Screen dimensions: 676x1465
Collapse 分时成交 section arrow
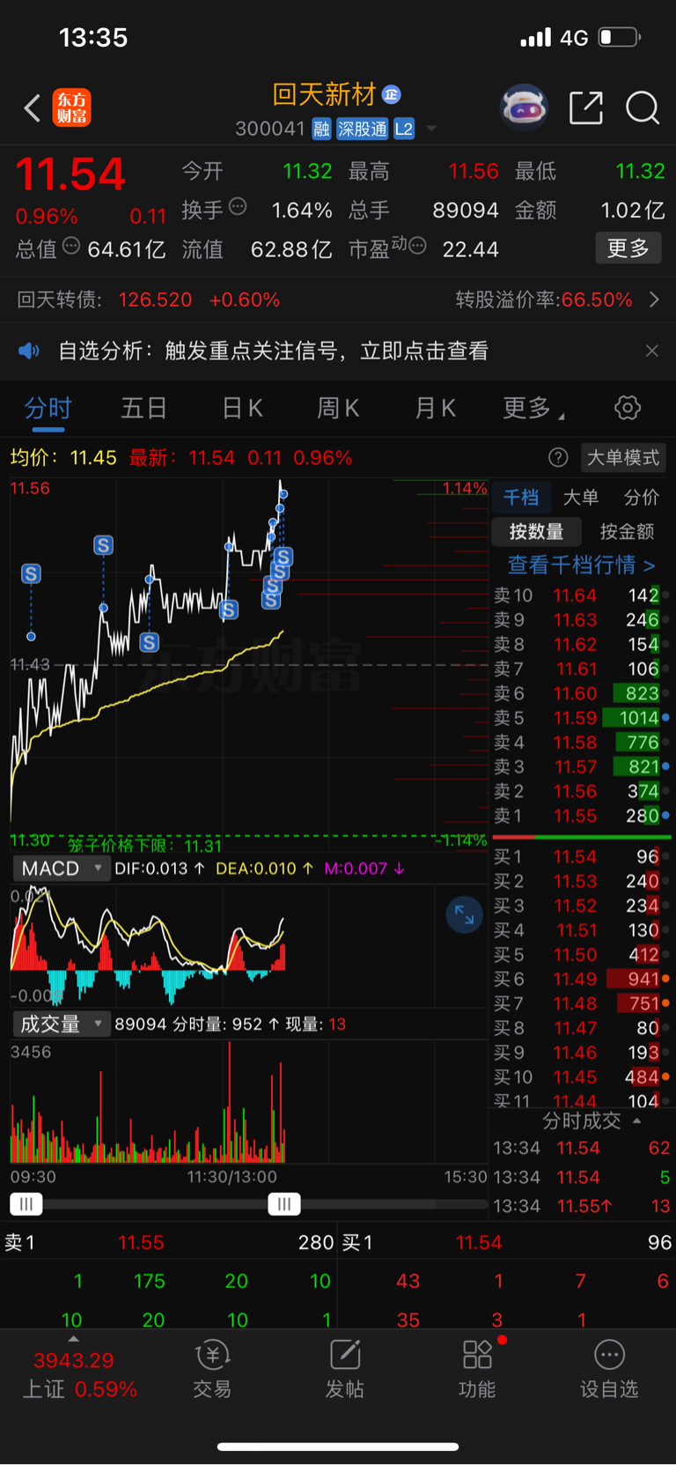click(637, 1121)
